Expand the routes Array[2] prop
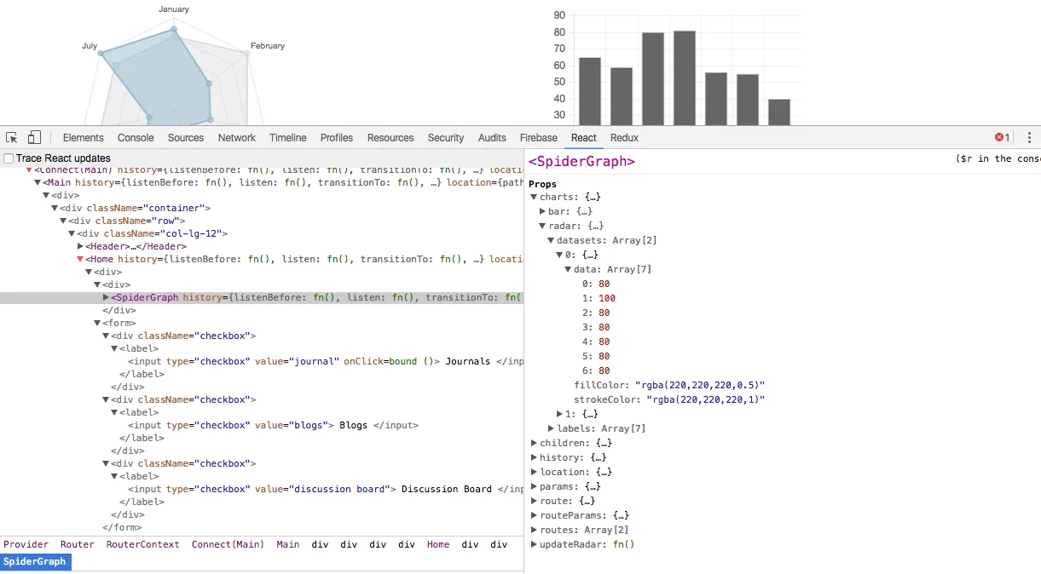The width and height of the screenshot is (1041, 574). 535,530
